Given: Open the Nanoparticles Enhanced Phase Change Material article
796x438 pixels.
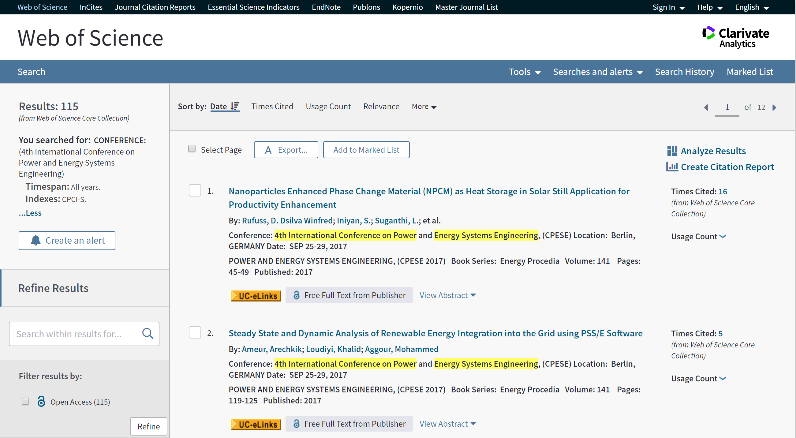Looking at the screenshot, I should coord(429,198).
